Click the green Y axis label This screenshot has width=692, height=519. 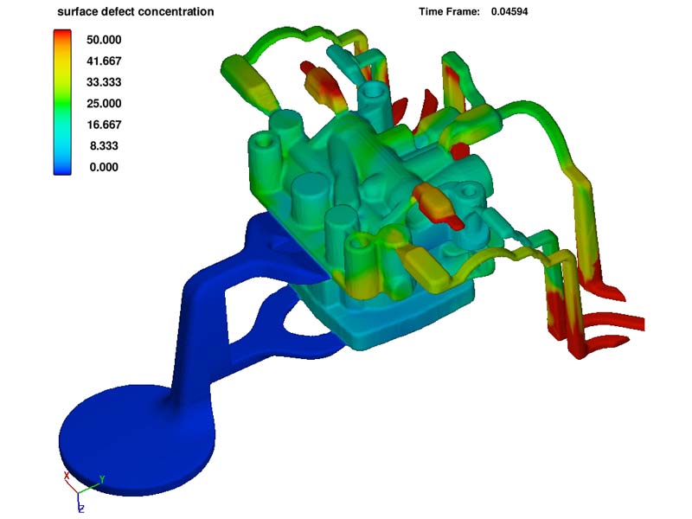pyautogui.click(x=101, y=478)
